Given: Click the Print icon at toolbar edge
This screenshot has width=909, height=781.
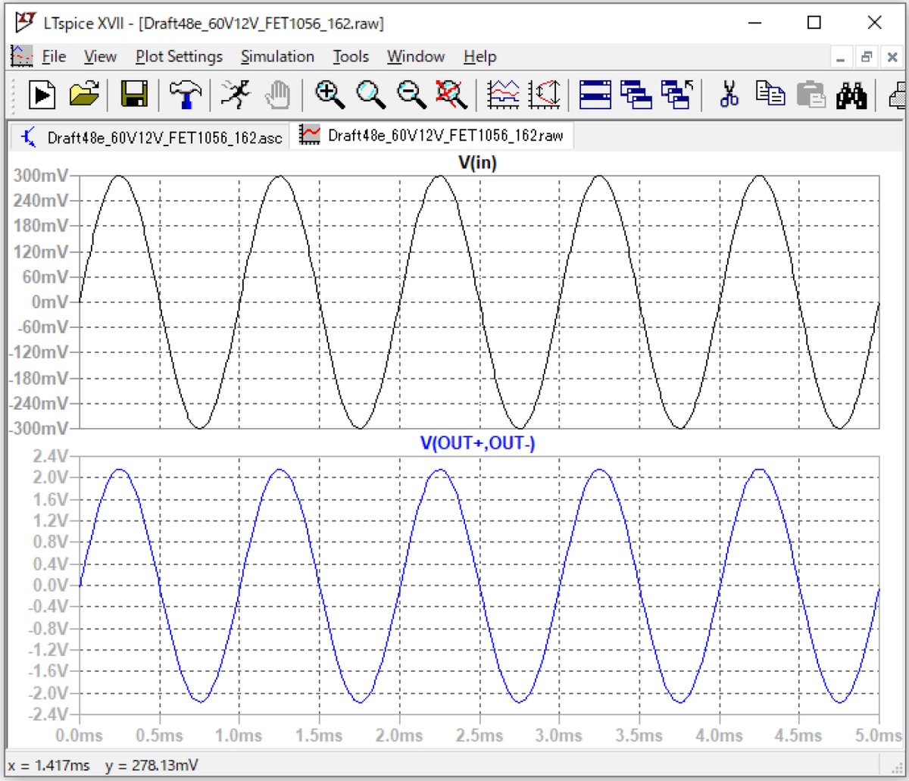Looking at the screenshot, I should point(897,94).
